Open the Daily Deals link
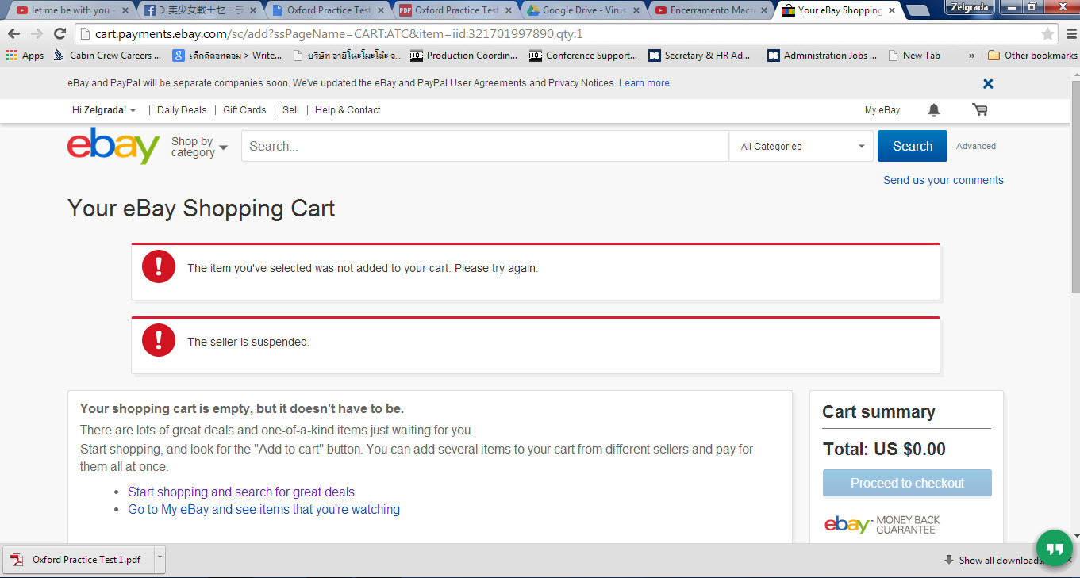1080x578 pixels. tap(182, 110)
